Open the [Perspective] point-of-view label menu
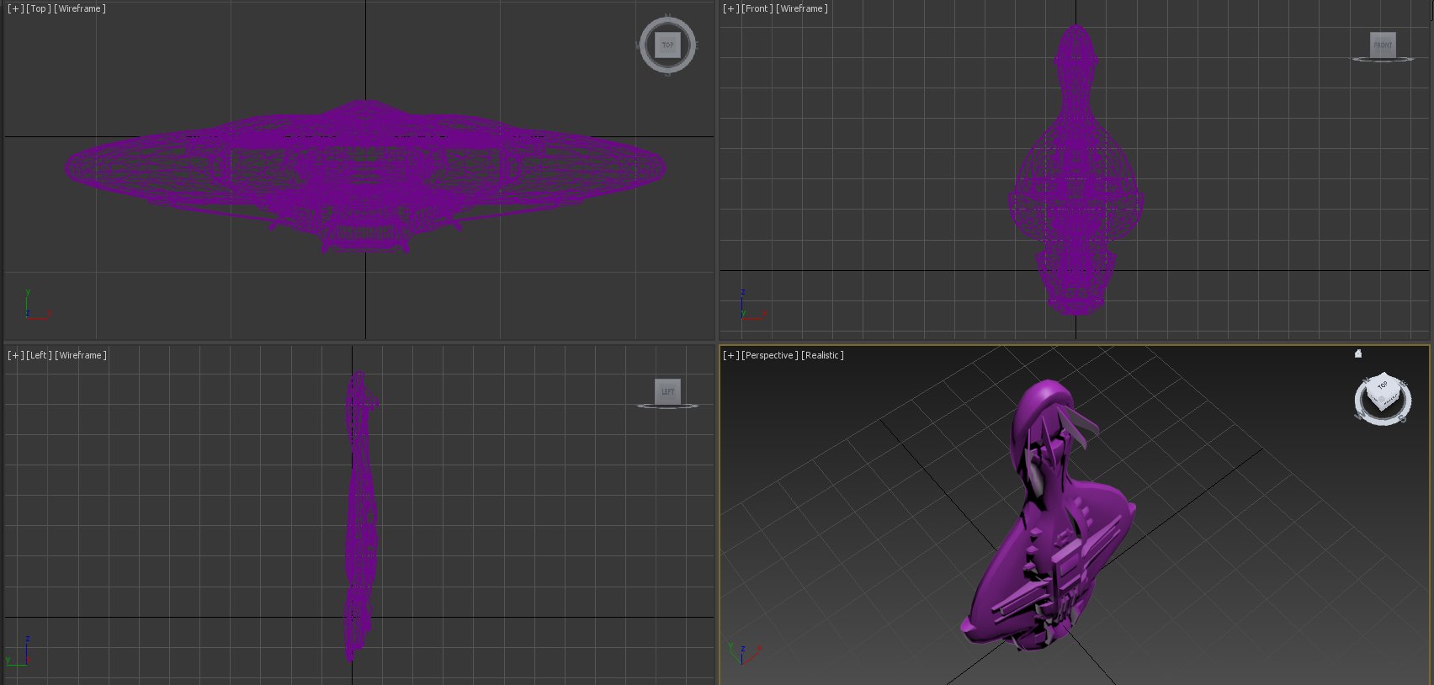 point(769,355)
